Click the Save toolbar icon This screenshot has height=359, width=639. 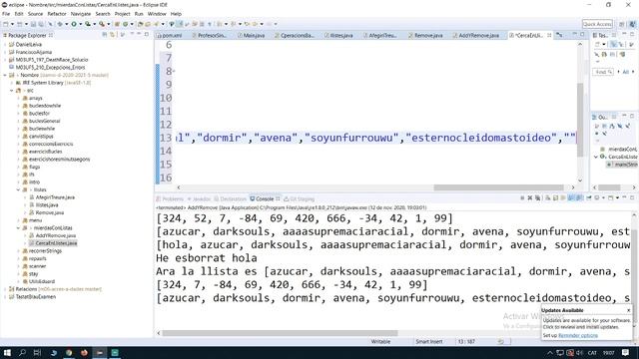point(33,24)
